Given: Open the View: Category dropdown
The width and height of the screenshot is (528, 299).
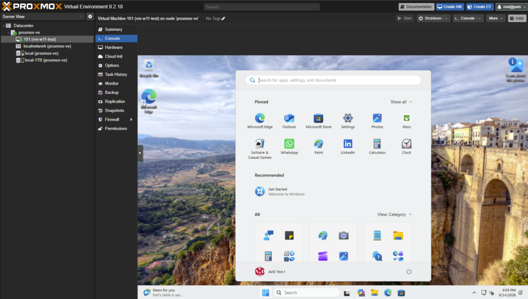Looking at the screenshot, I should pos(394,214).
